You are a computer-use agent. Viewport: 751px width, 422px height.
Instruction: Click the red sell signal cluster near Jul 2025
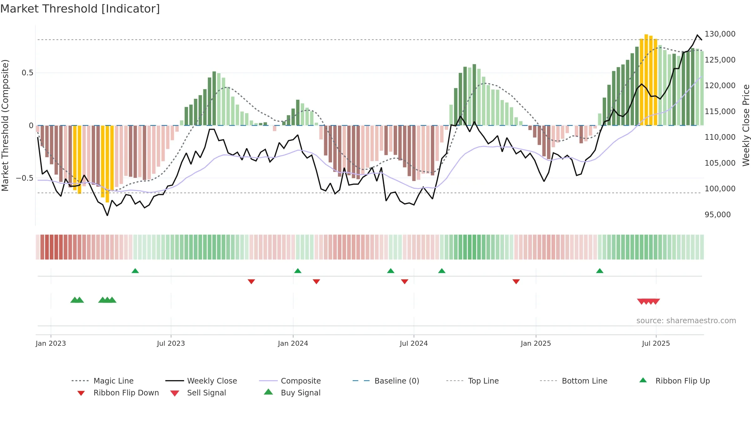point(648,302)
